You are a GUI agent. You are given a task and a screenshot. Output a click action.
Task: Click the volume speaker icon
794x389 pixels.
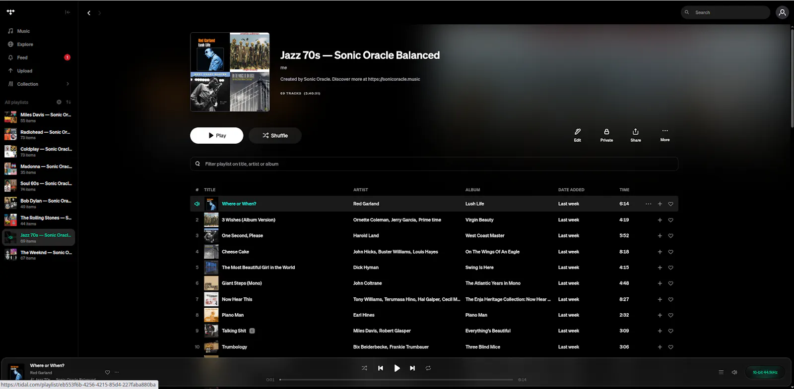click(x=734, y=372)
